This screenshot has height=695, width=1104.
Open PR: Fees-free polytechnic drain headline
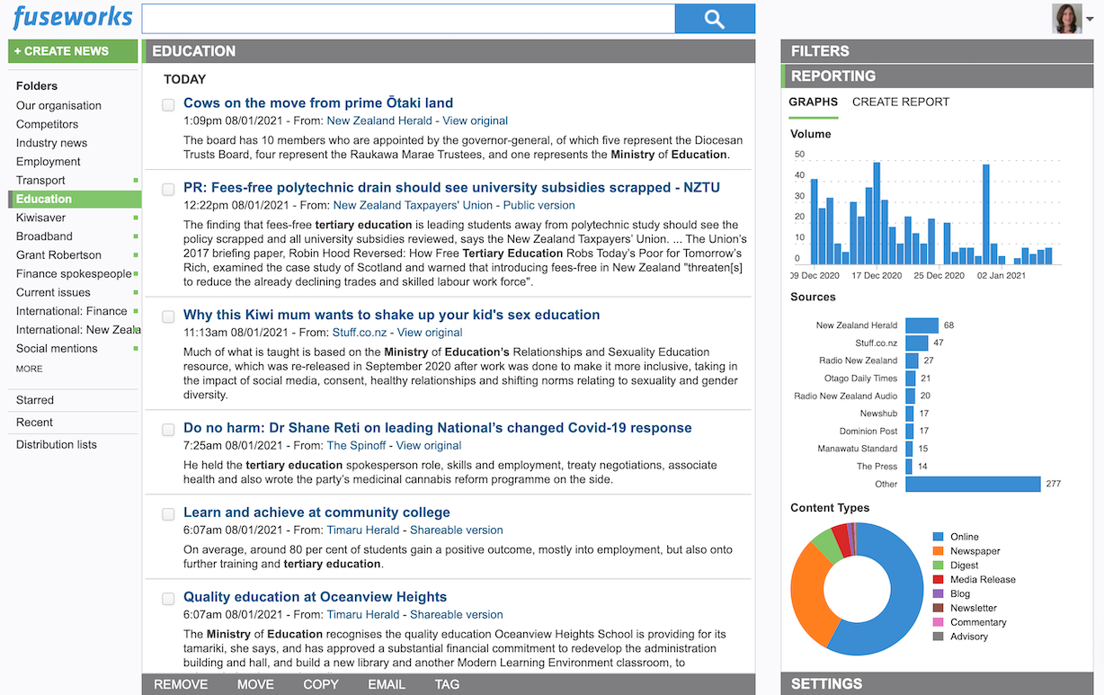click(451, 188)
